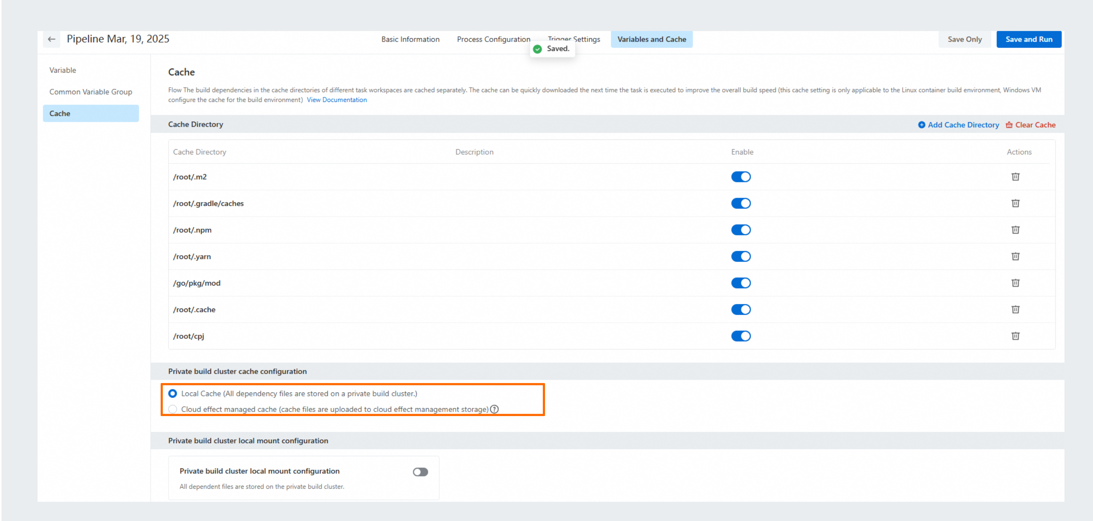Image resolution: width=1093 pixels, height=521 pixels.
Task: Turn off the /root/.npm cache toggle
Action: click(x=741, y=230)
